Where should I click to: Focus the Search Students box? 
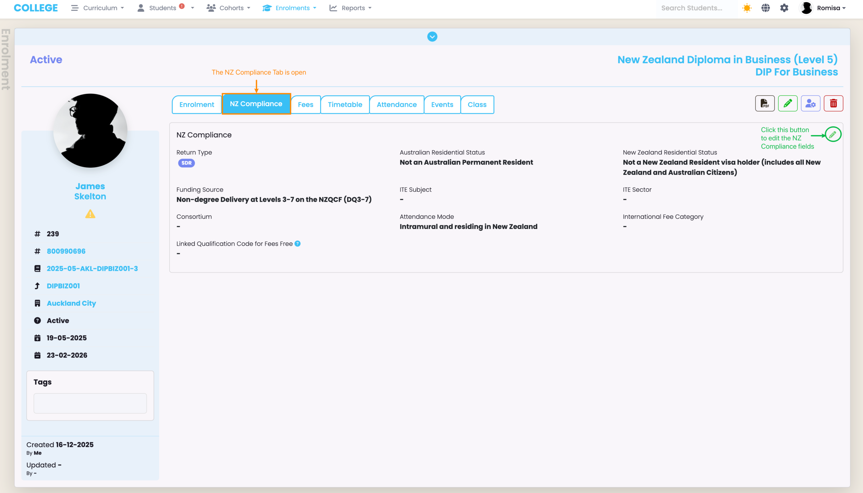(691, 8)
